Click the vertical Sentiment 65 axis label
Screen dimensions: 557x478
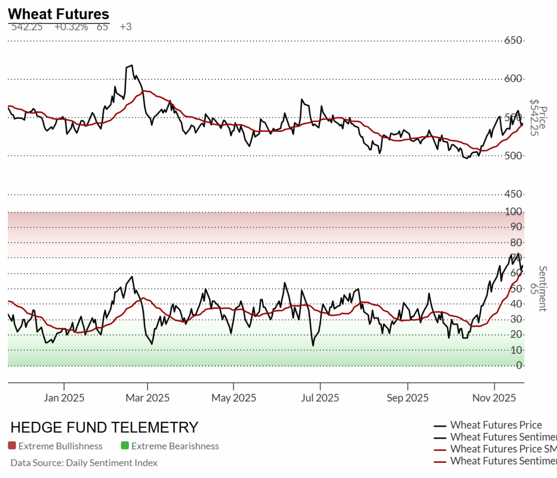538,289
